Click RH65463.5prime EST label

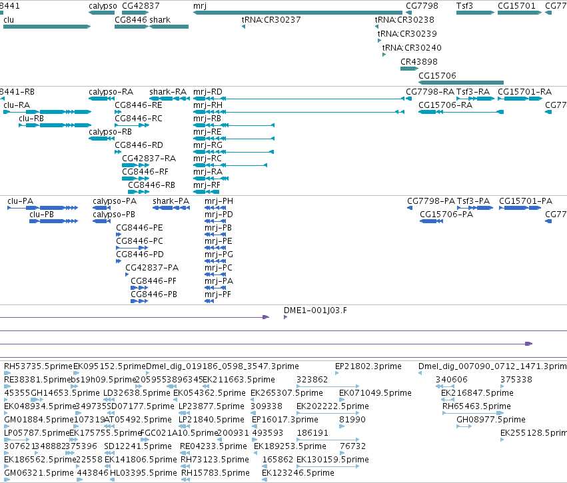476,406
